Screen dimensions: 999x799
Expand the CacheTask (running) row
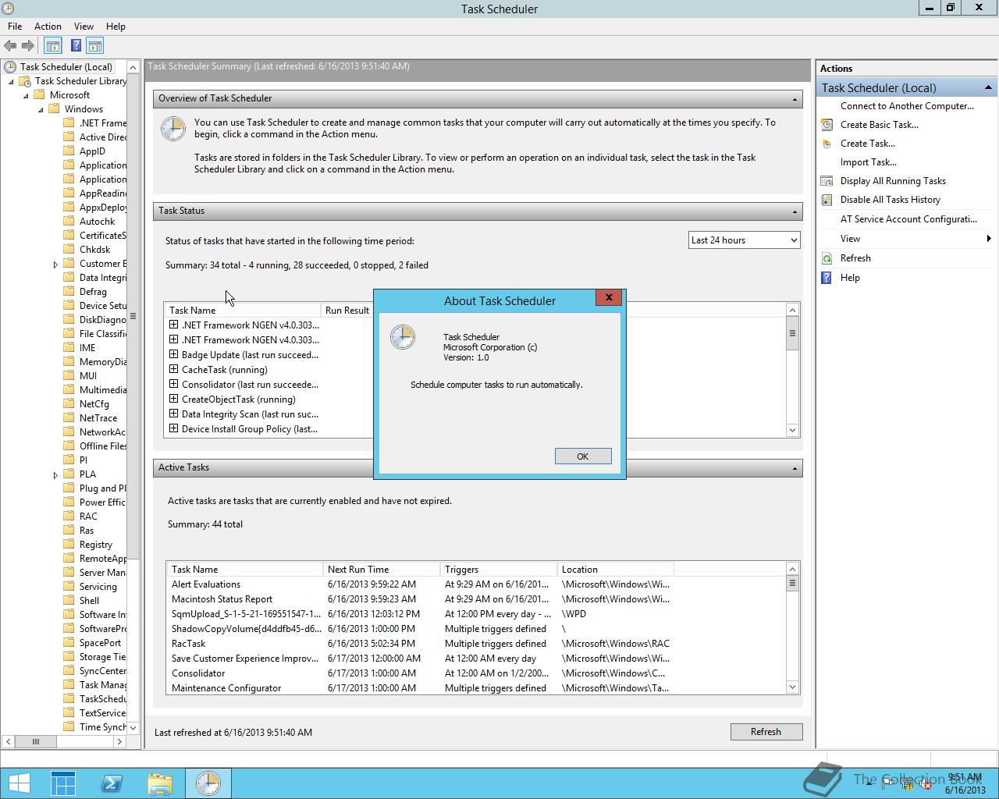pos(174,370)
